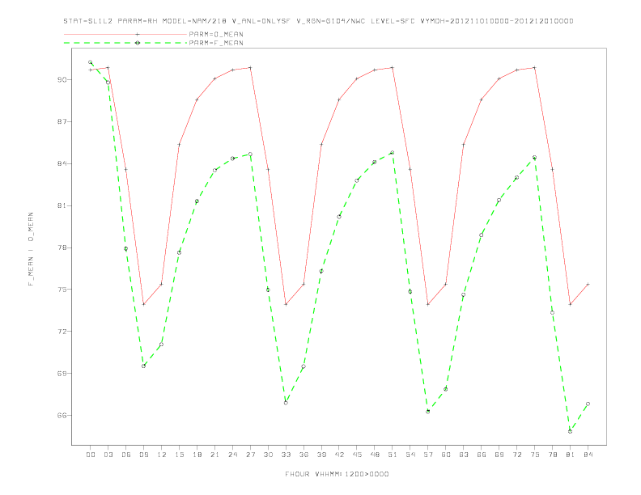Select y-axis tick label 75
Viewport: 641px width, 495px height.
tap(62, 290)
